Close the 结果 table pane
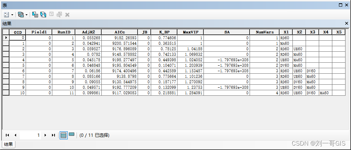This screenshot has width=351, height=150. pyautogui.click(x=347, y=23)
